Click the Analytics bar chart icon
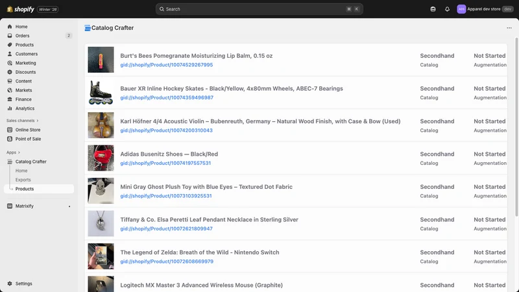The image size is (519, 292). 10,108
